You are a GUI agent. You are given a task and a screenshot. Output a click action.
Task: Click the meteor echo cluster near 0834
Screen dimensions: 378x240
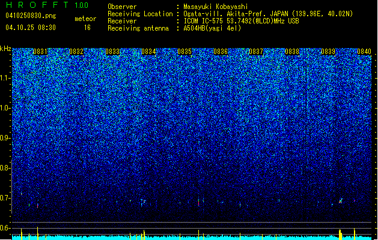click(143, 202)
